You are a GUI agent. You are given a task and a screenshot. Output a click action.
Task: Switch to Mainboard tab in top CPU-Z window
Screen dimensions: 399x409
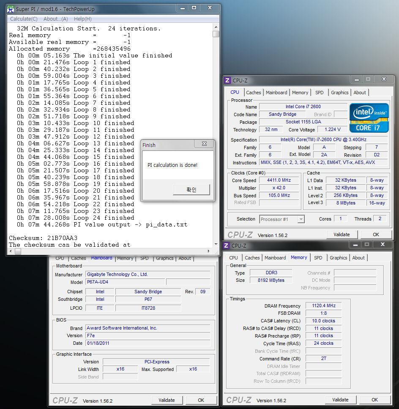click(276, 93)
